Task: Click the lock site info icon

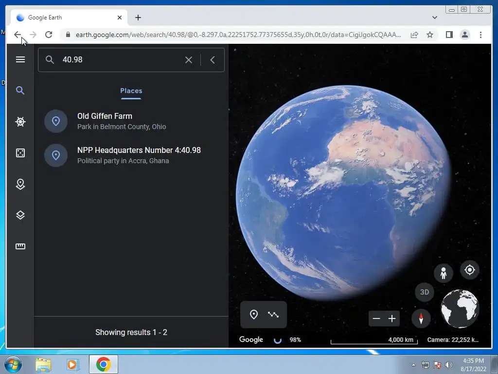Action: [68, 35]
